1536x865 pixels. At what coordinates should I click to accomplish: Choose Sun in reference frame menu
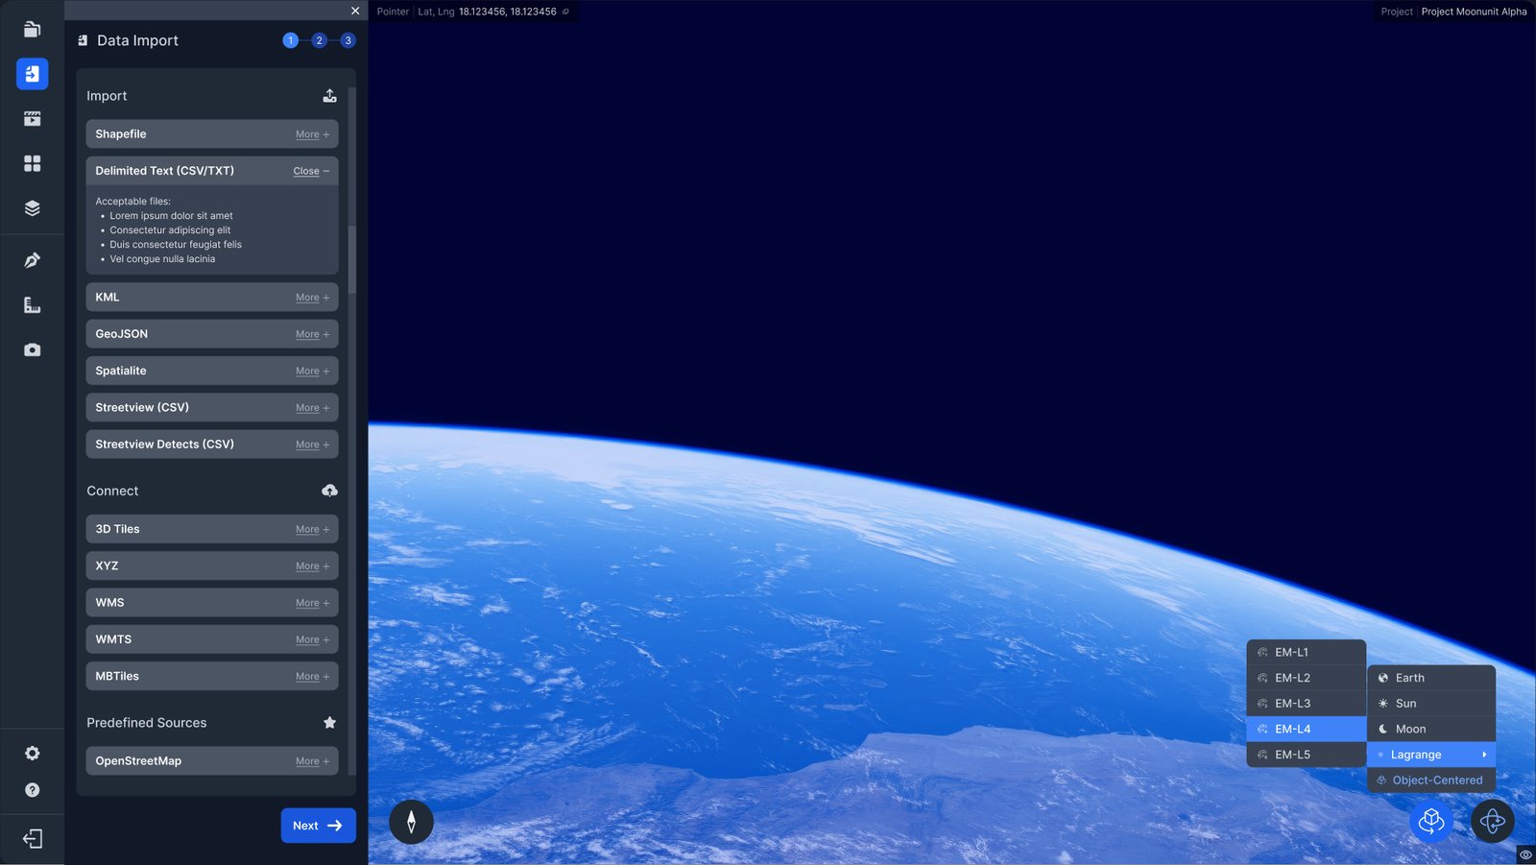pos(1431,704)
